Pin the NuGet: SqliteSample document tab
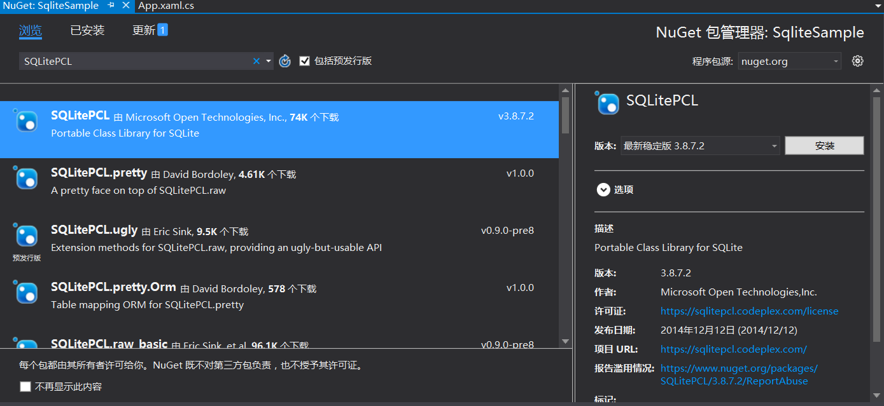 click(111, 6)
